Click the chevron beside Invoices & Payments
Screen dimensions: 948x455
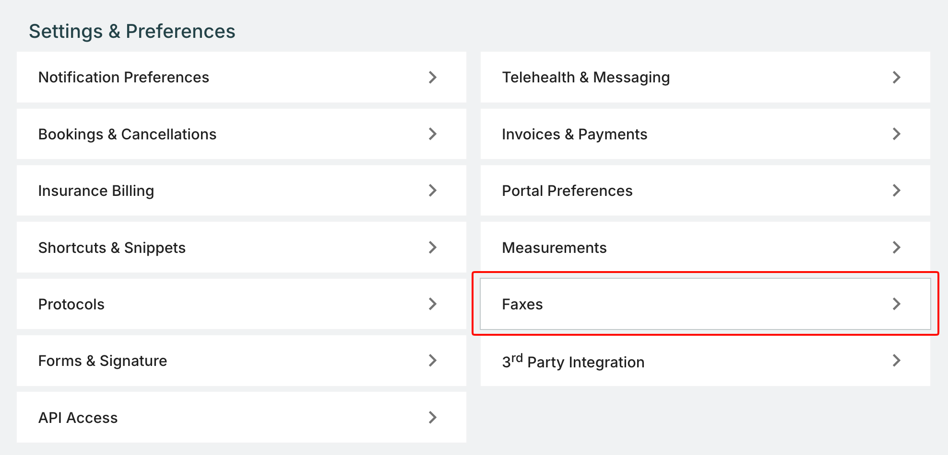pos(896,134)
